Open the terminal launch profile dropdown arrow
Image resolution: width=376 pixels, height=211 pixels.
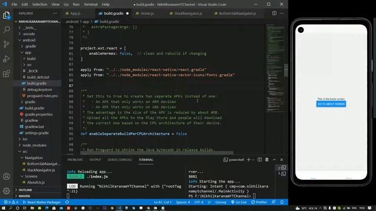253,159
